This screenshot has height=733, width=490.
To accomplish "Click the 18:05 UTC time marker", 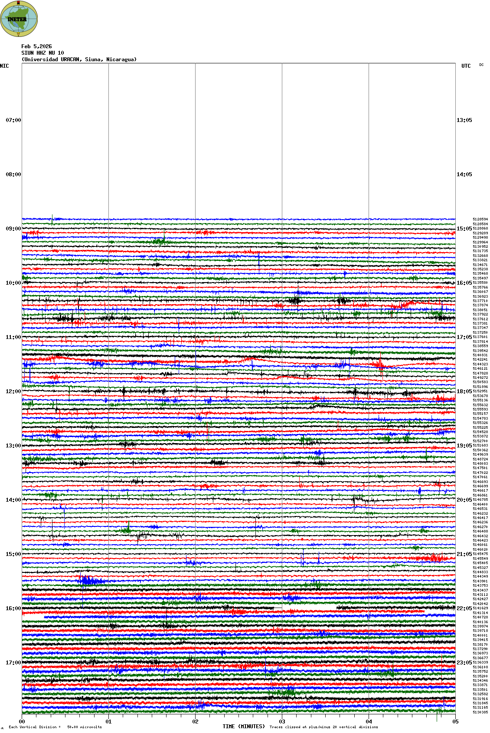I will tap(464, 391).
